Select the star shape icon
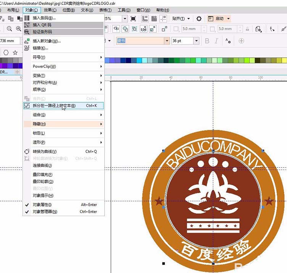The image size is (287, 273). [15, 53]
